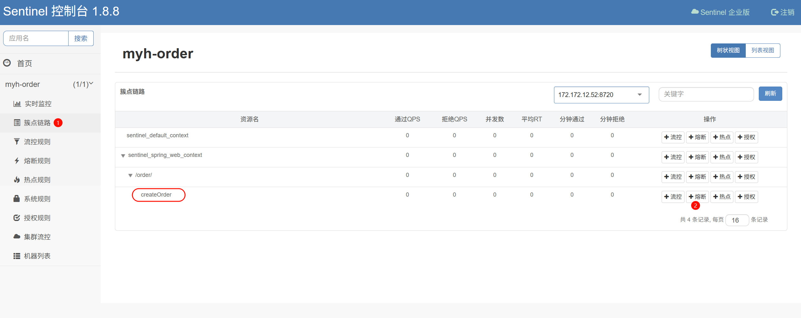Screen dimensions: 801x318
Task: Click the flame icon for 热点规则
Action: (17, 180)
